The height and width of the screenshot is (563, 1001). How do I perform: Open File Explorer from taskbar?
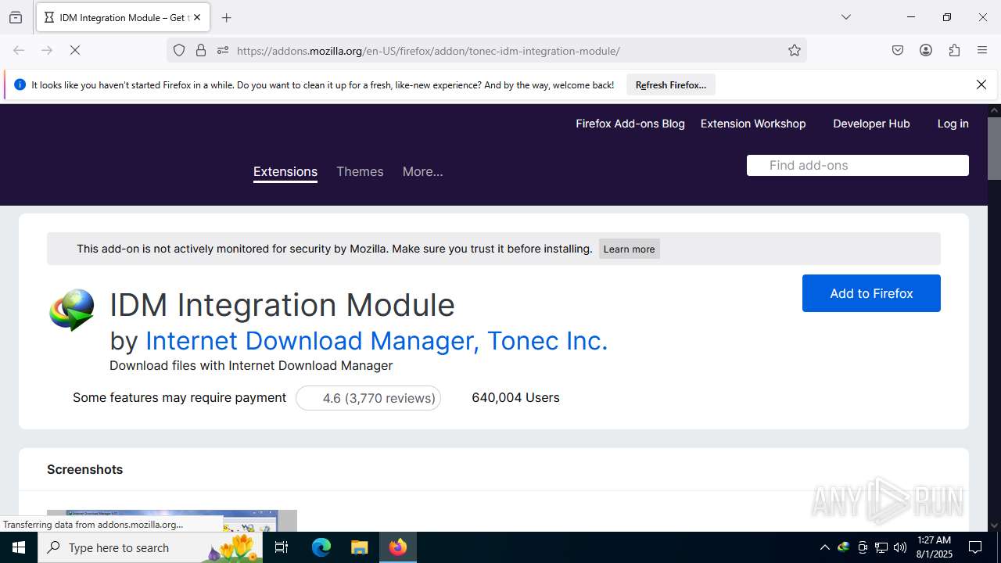[359, 547]
